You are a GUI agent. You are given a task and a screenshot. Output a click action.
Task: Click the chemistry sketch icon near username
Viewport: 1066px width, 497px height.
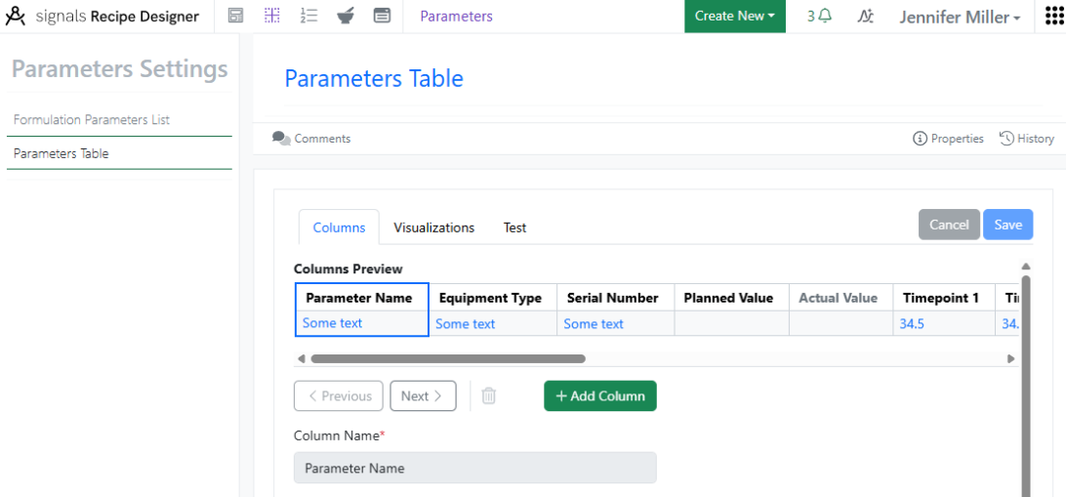pyautogui.click(x=866, y=17)
